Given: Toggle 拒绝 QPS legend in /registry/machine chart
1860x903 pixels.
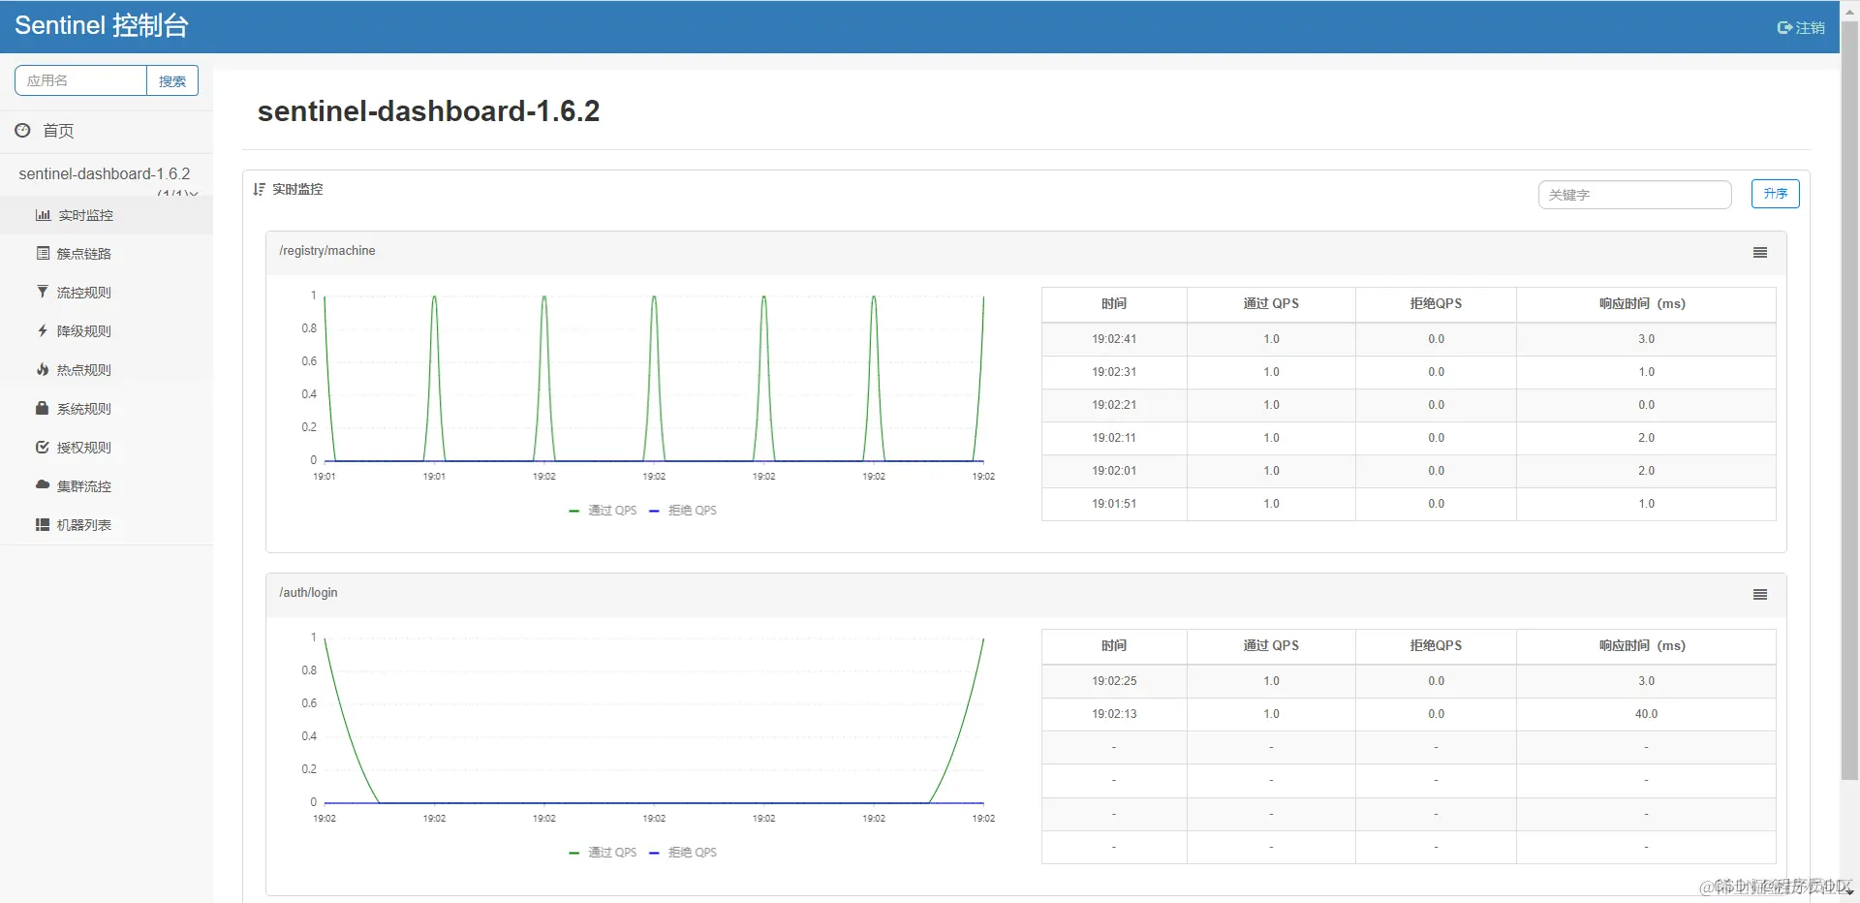Looking at the screenshot, I should pyautogui.click(x=683, y=511).
